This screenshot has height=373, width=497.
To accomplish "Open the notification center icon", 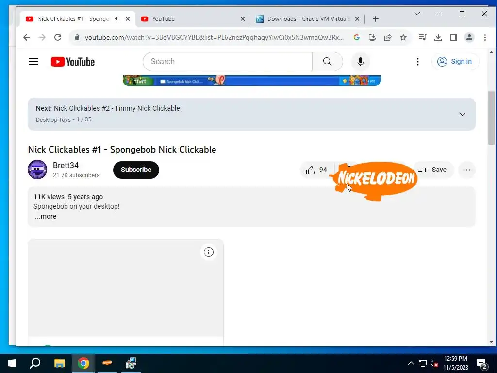I will [482, 363].
